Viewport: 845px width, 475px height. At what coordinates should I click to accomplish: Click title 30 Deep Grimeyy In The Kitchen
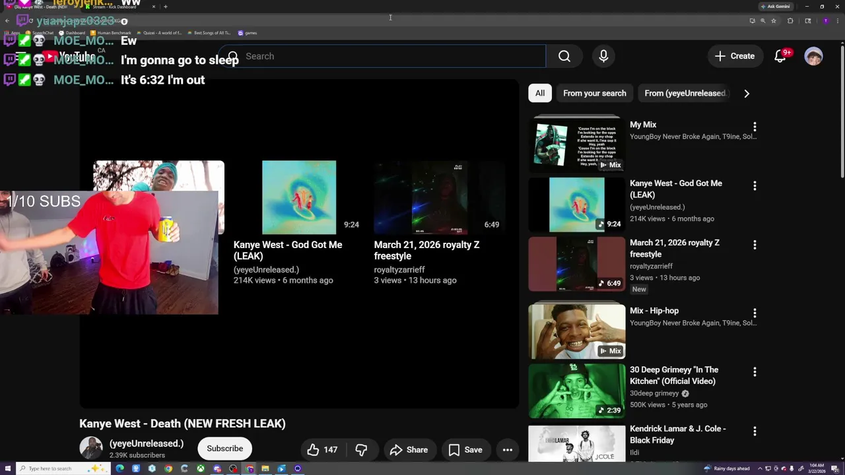674,375
